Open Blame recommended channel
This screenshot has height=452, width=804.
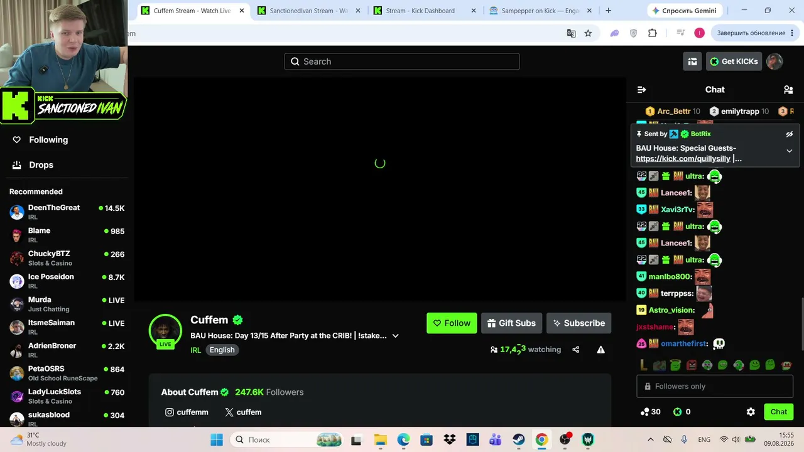67,235
